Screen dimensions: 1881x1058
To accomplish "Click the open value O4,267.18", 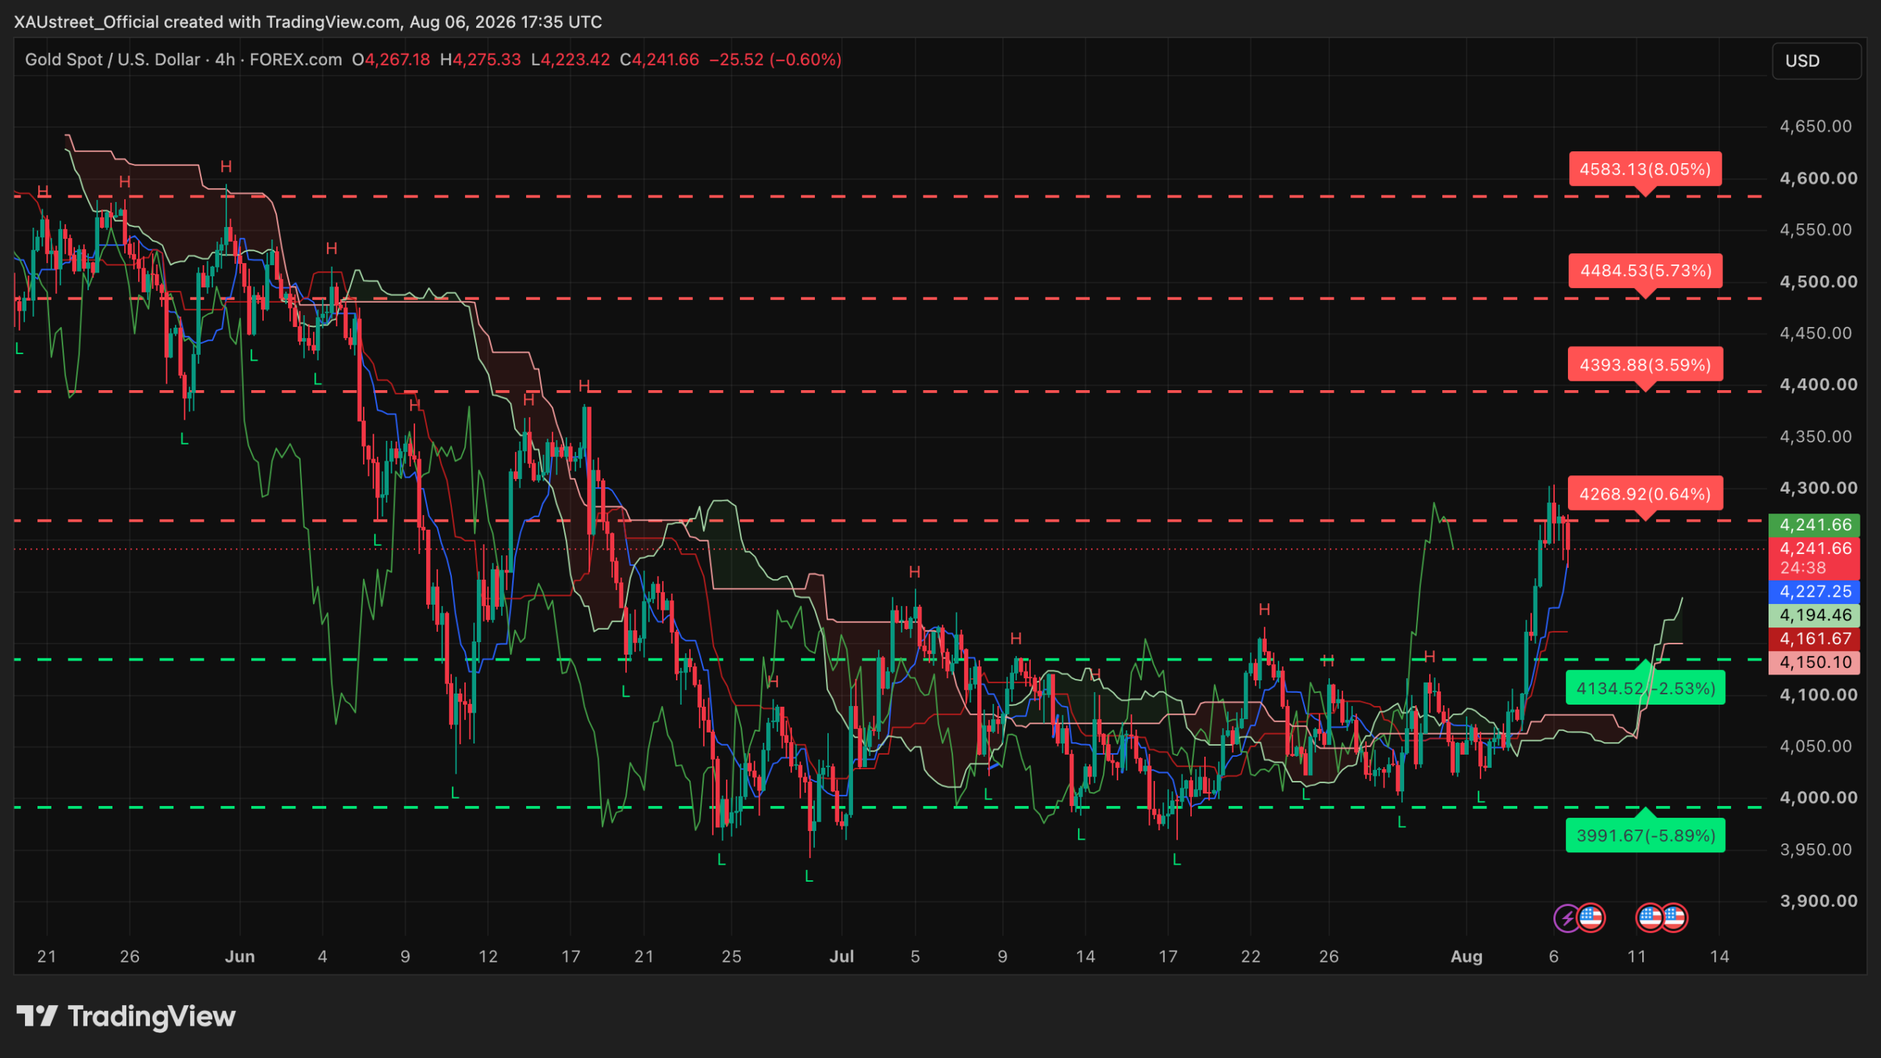I will click(391, 60).
